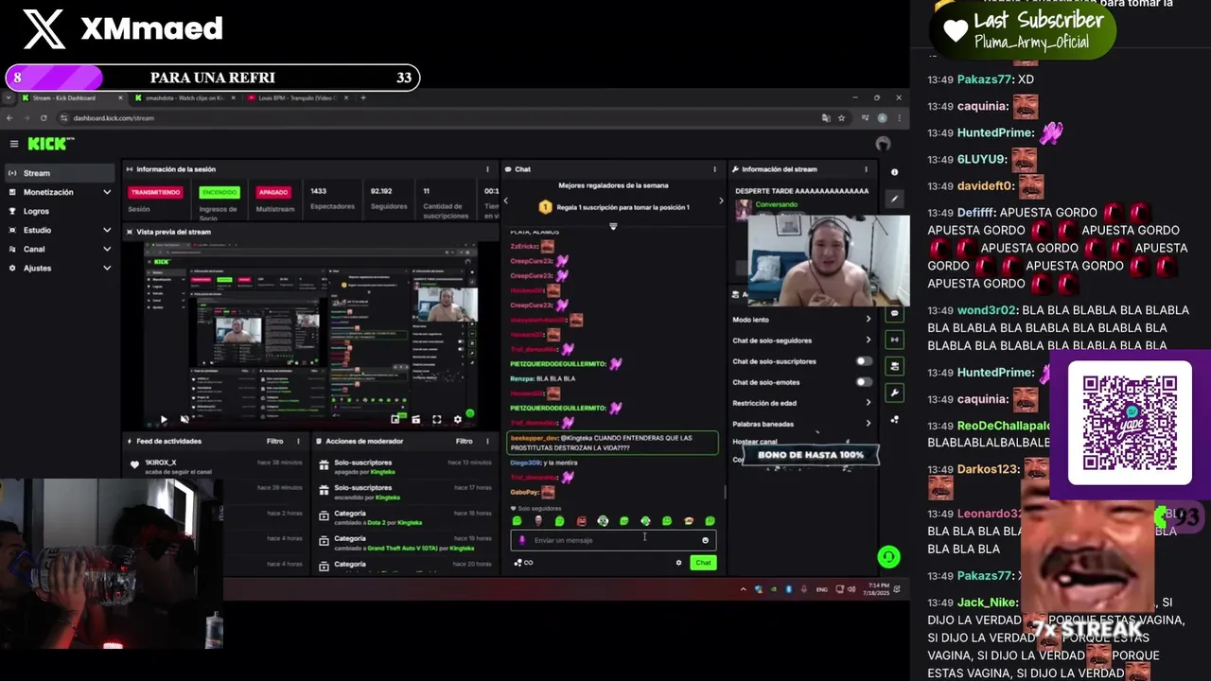The height and width of the screenshot is (681, 1211).
Task: Click the connected dots icon in right sidebar
Action: point(895,419)
